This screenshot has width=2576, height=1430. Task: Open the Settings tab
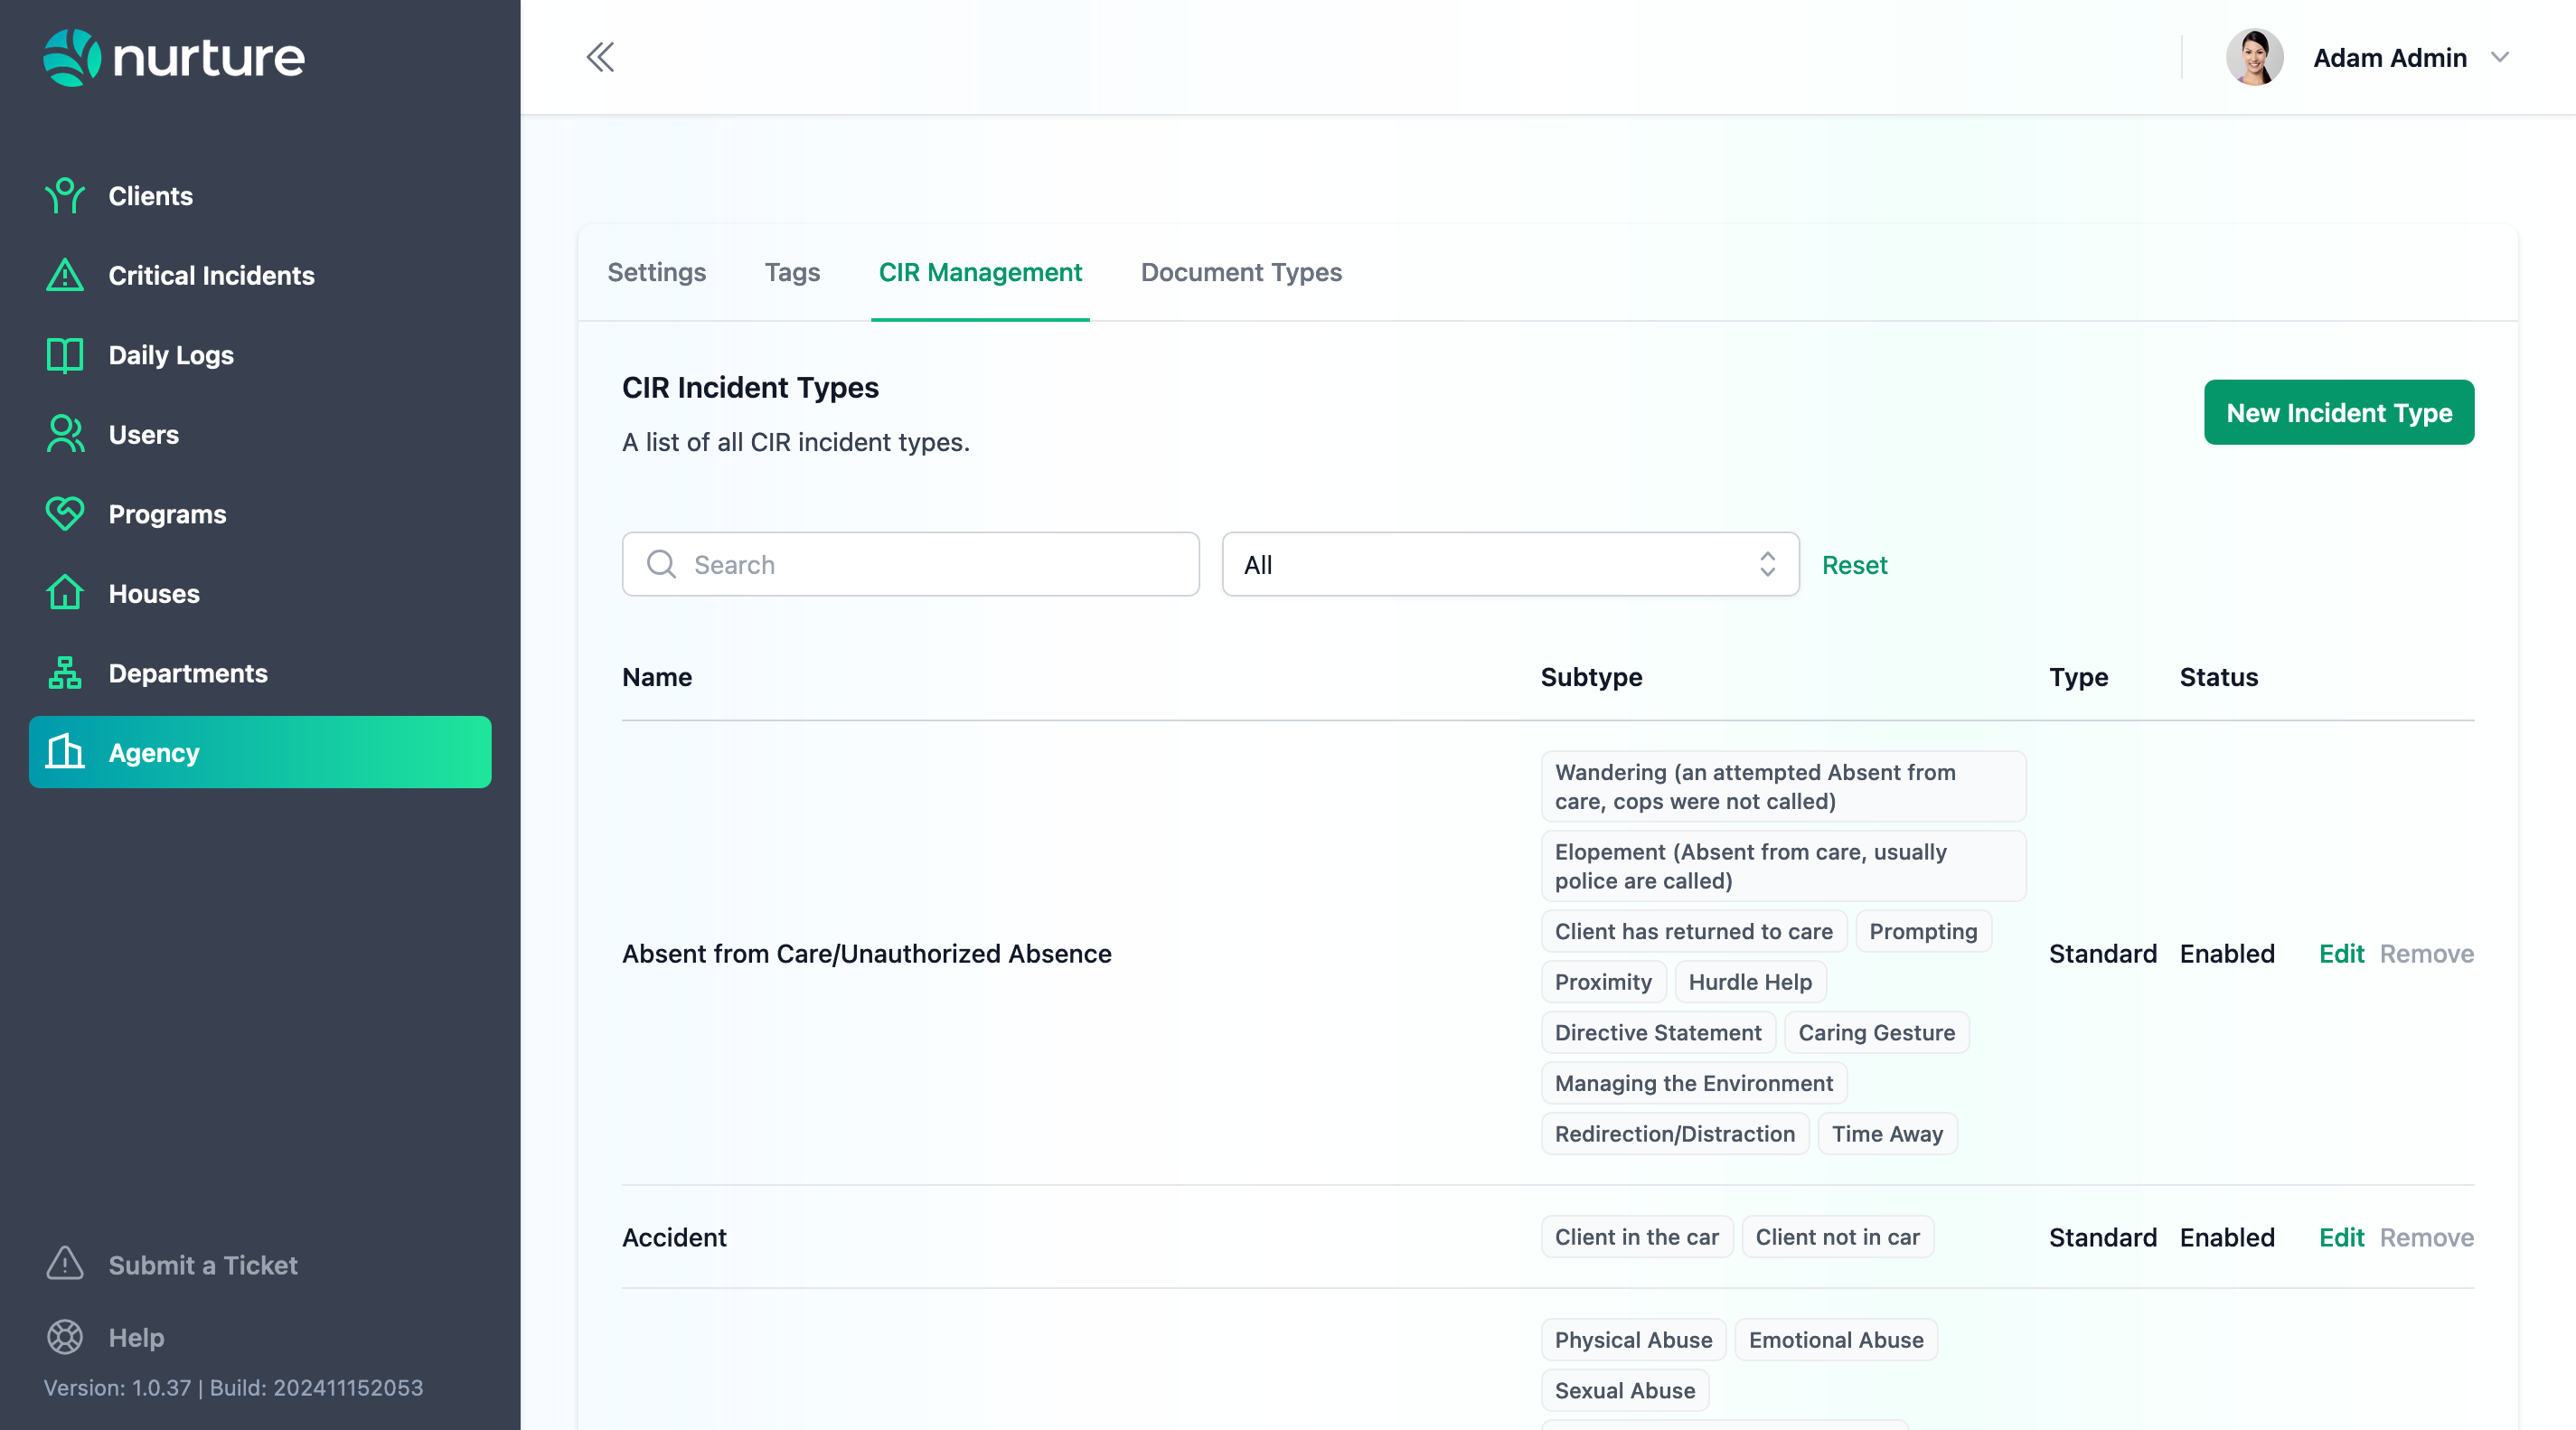pyautogui.click(x=656, y=272)
